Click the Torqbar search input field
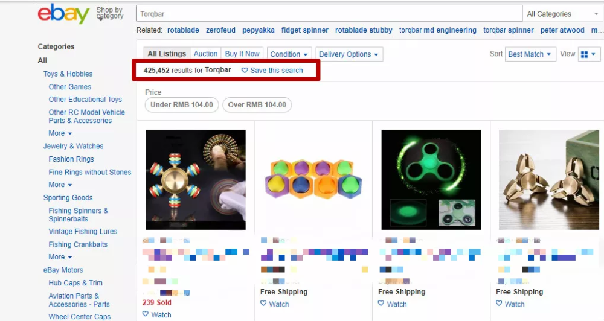This screenshot has height=321, width=604. pyautogui.click(x=329, y=14)
